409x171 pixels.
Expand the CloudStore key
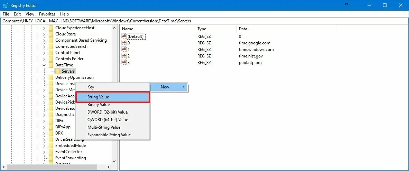coord(44,34)
